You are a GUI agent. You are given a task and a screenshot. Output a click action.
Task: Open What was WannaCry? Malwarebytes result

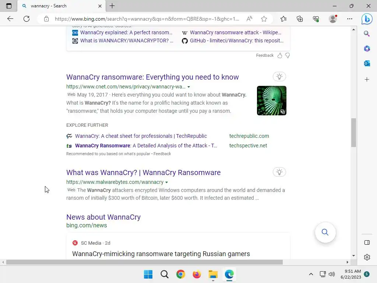(143, 172)
